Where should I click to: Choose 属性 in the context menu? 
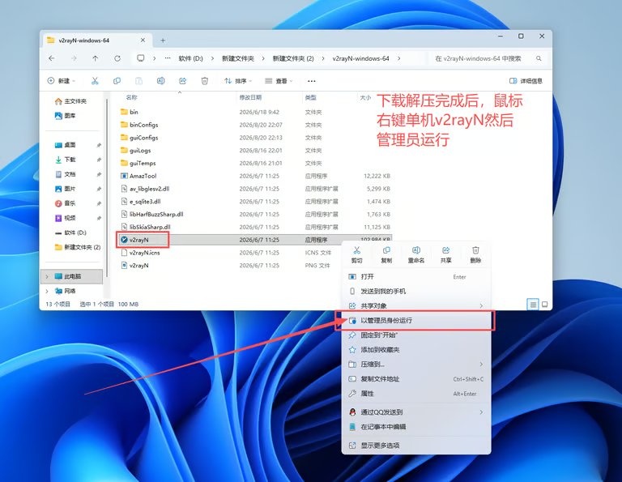point(416,394)
